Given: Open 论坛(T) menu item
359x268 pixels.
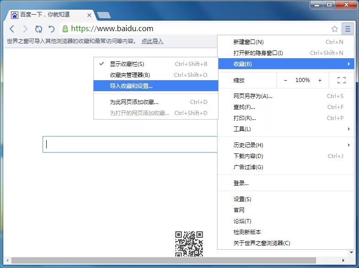Looking at the screenshot, I should pos(286,221).
